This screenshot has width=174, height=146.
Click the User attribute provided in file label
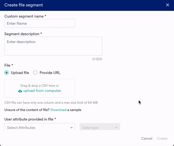[x=30, y=119]
